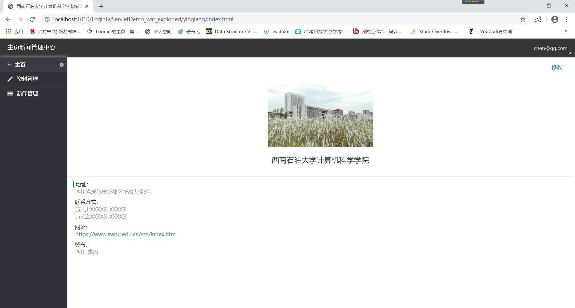Click the site info icon in address bar
575x308 pixels.
[47, 19]
